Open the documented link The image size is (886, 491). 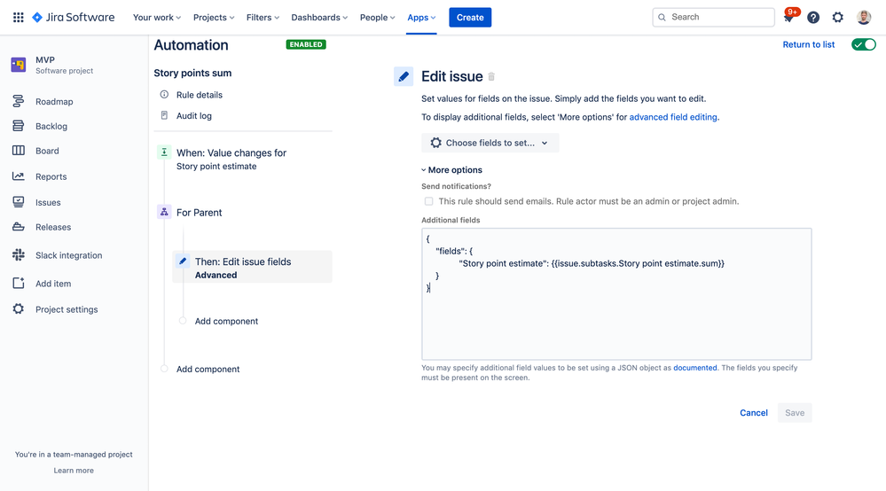(695, 368)
